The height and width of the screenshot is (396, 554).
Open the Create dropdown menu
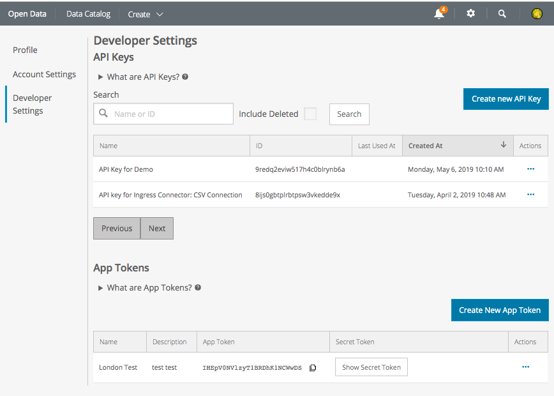point(146,14)
